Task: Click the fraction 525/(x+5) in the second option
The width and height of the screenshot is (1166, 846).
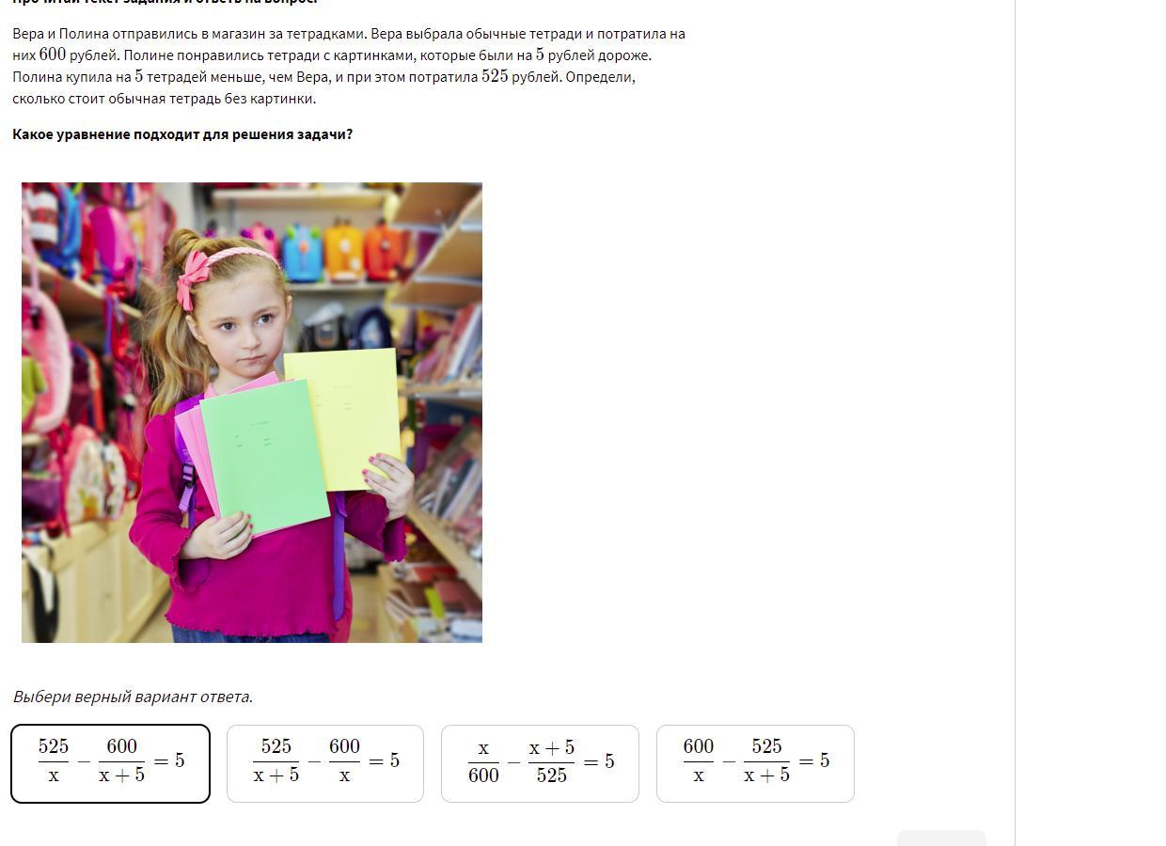Action: [x=276, y=760]
